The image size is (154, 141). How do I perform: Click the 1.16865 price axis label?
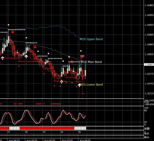[x=149, y=44]
